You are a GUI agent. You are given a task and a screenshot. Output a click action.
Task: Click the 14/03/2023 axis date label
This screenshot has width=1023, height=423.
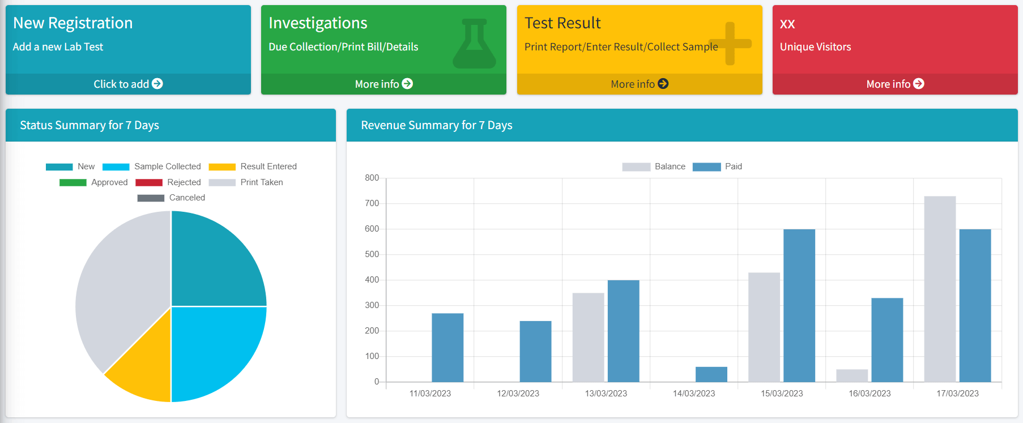[x=694, y=394]
